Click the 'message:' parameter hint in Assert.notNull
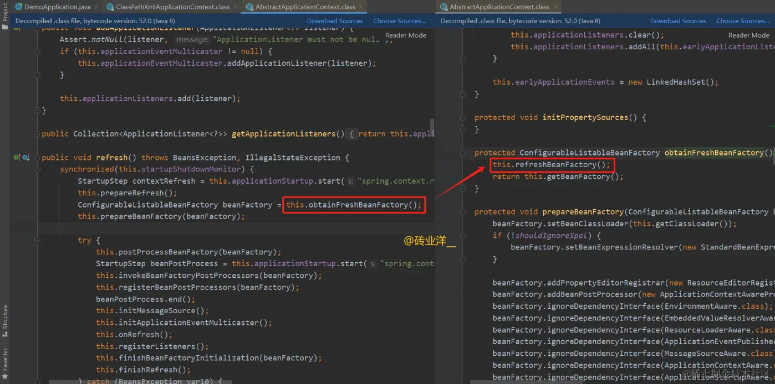This screenshot has height=384, width=775. coord(191,40)
